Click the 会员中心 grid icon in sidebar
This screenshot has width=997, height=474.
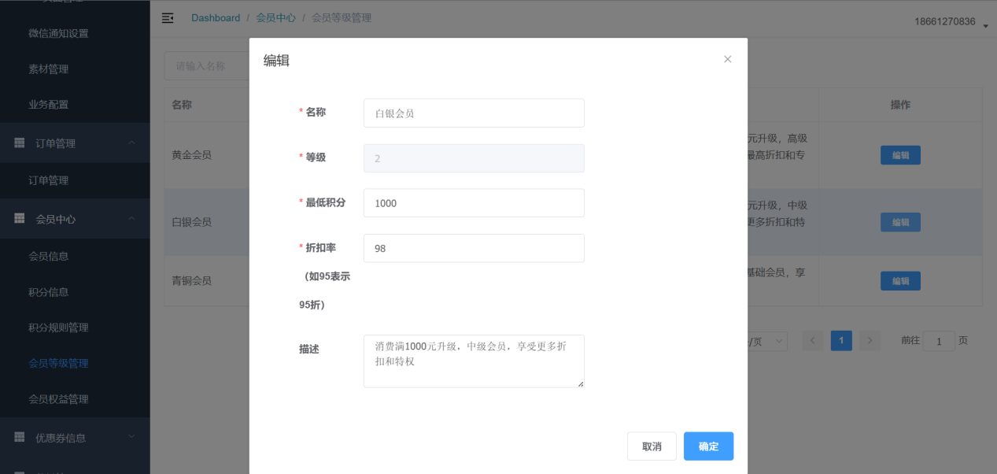pos(20,219)
